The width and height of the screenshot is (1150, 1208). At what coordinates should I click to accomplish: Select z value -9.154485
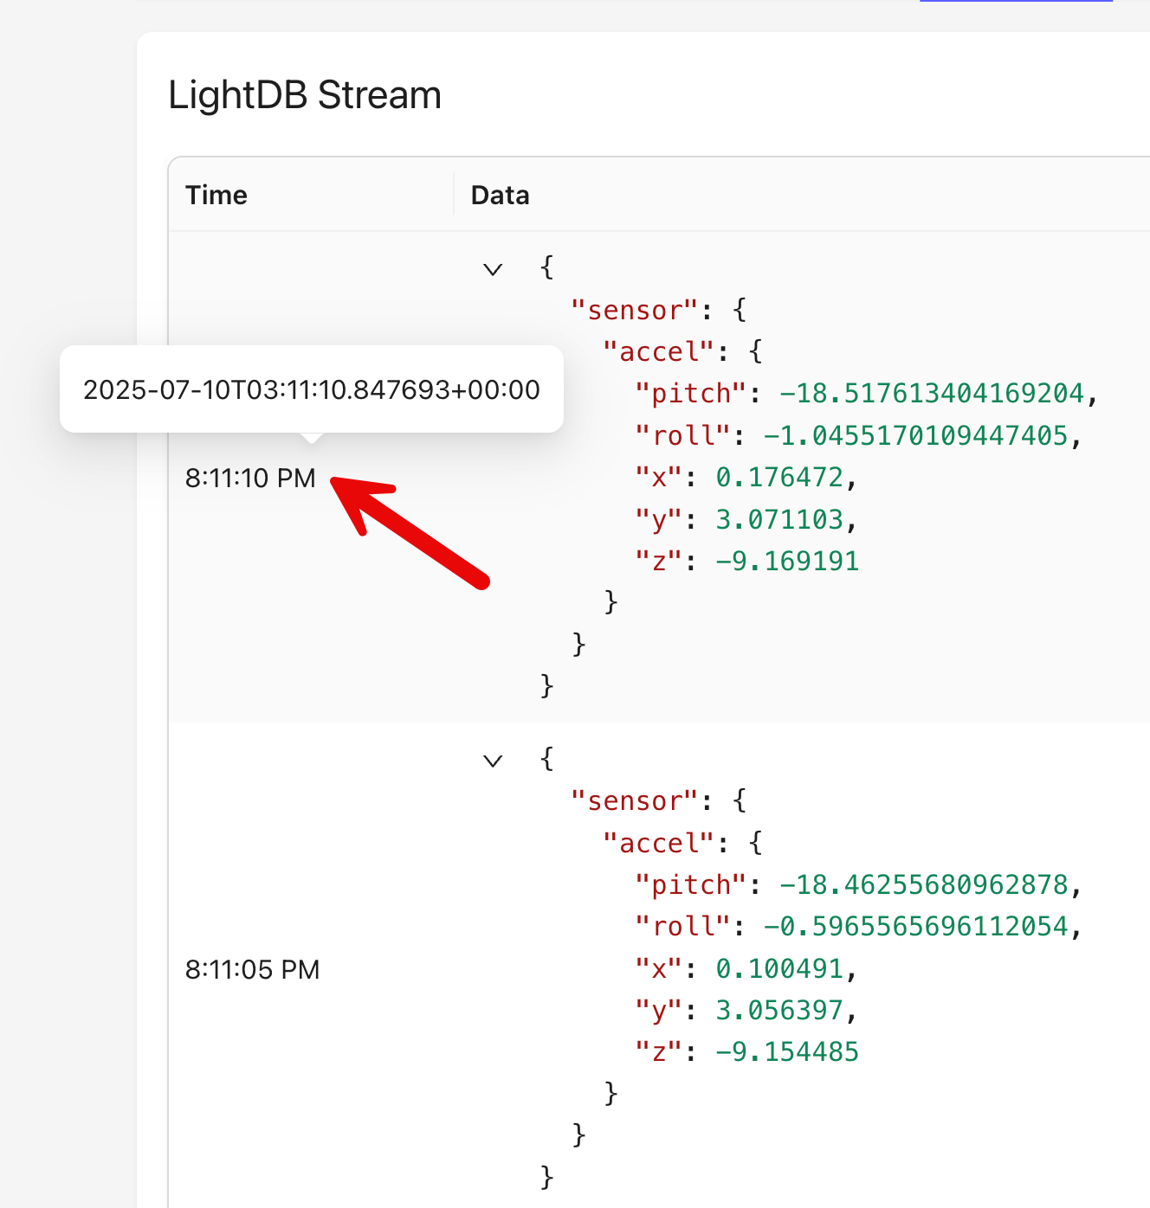pyautogui.click(x=787, y=1051)
